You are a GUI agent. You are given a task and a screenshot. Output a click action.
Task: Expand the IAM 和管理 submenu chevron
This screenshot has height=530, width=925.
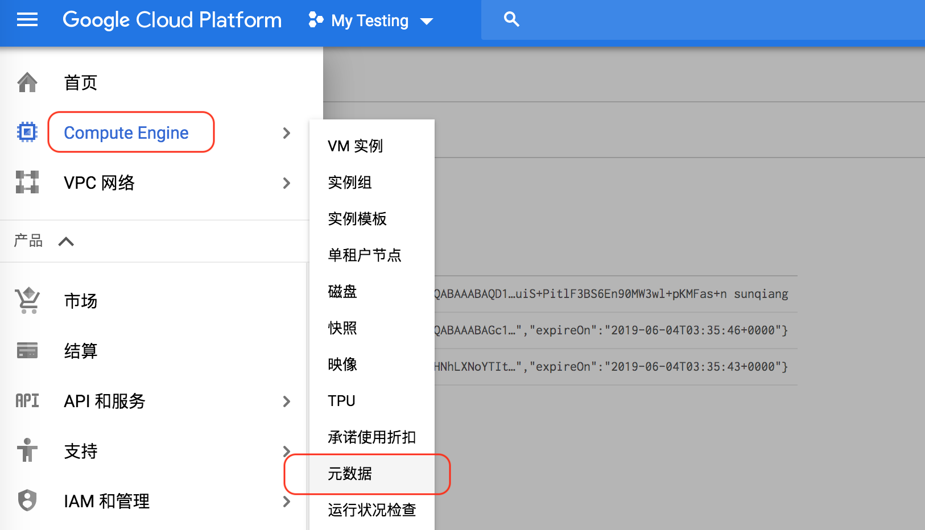tap(287, 502)
